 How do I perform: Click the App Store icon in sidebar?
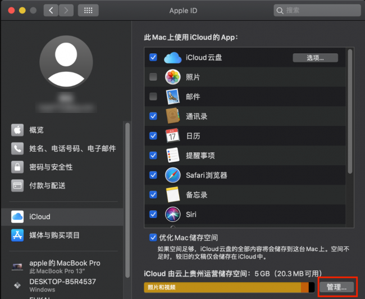click(x=17, y=235)
